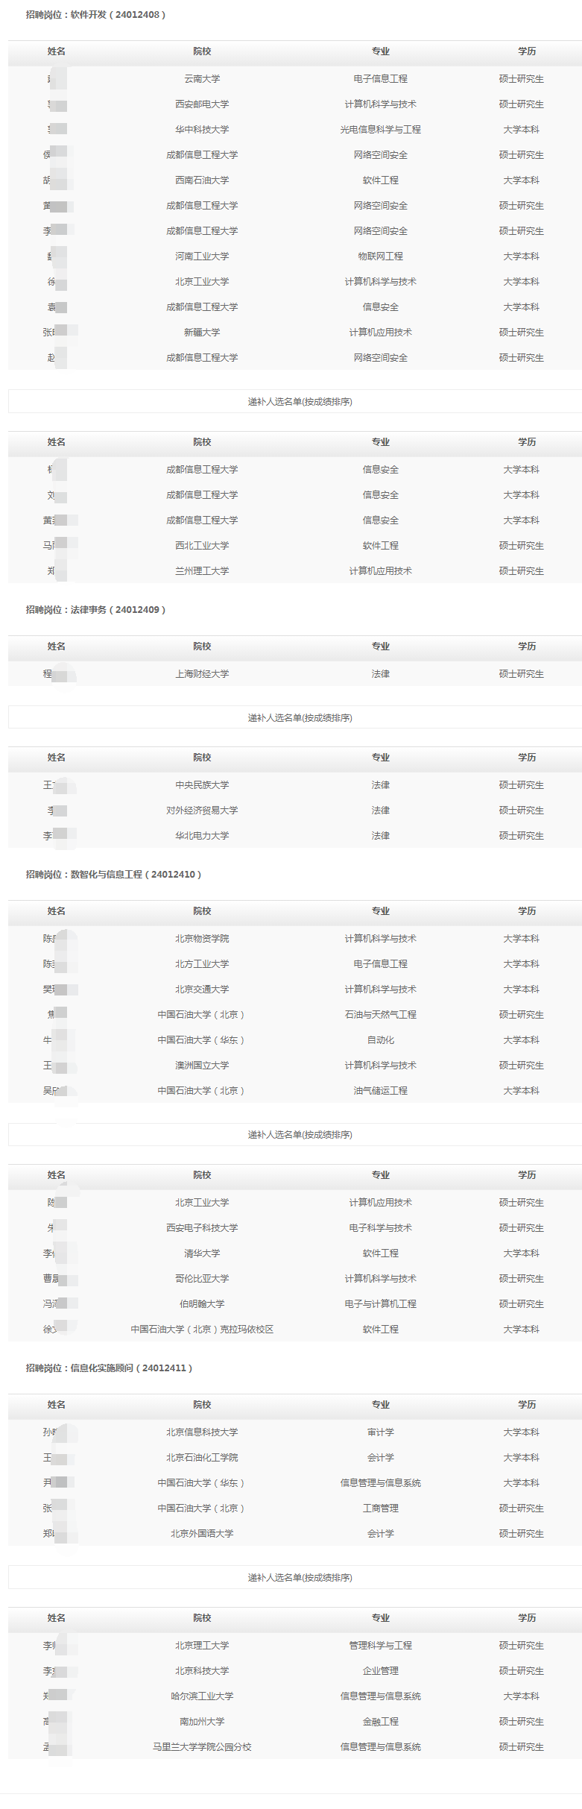Select the 云南大学 cell in first table
Screen dimensions: 582x1809
(x=202, y=79)
